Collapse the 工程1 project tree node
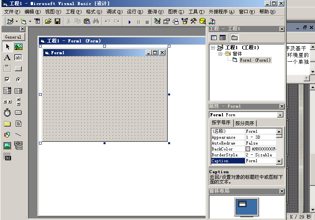This screenshot has height=220, width=315. (x=213, y=48)
